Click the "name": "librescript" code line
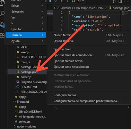Screen dimensions: 131x129 91,17
